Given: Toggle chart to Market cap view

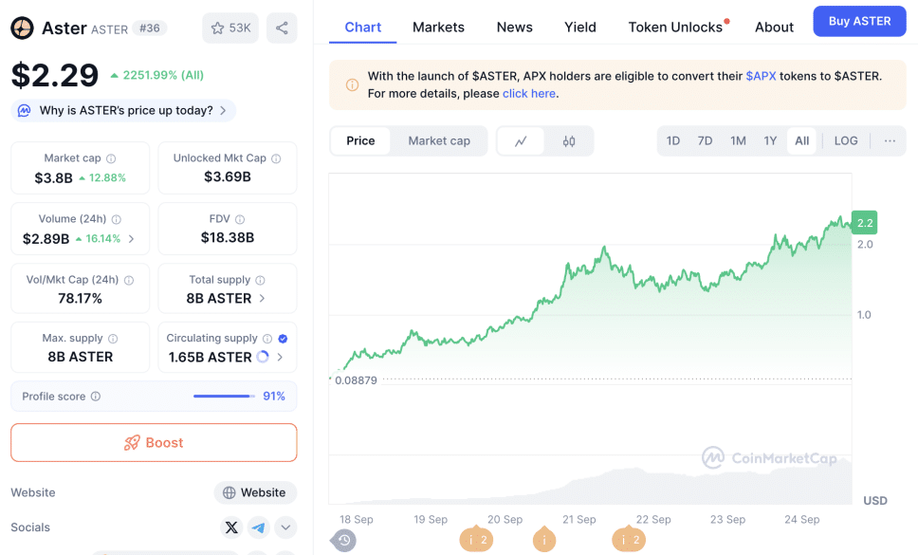Looking at the screenshot, I should click(439, 140).
